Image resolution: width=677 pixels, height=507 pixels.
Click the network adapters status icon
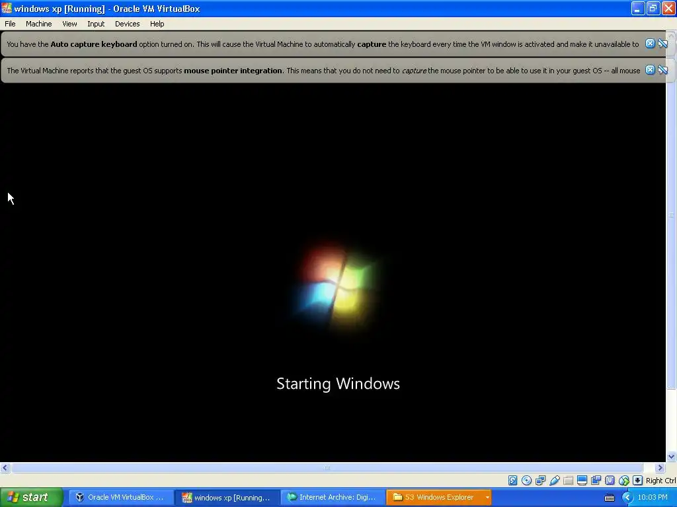tap(540, 481)
